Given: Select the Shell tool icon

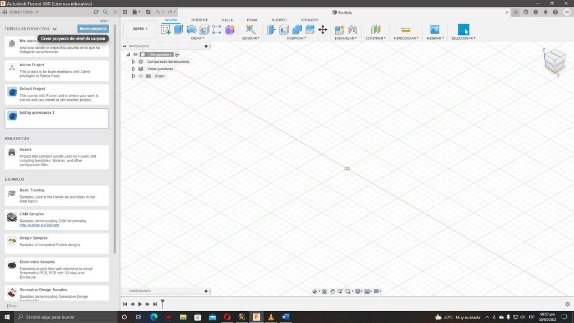Looking at the screenshot, I should [284, 30].
